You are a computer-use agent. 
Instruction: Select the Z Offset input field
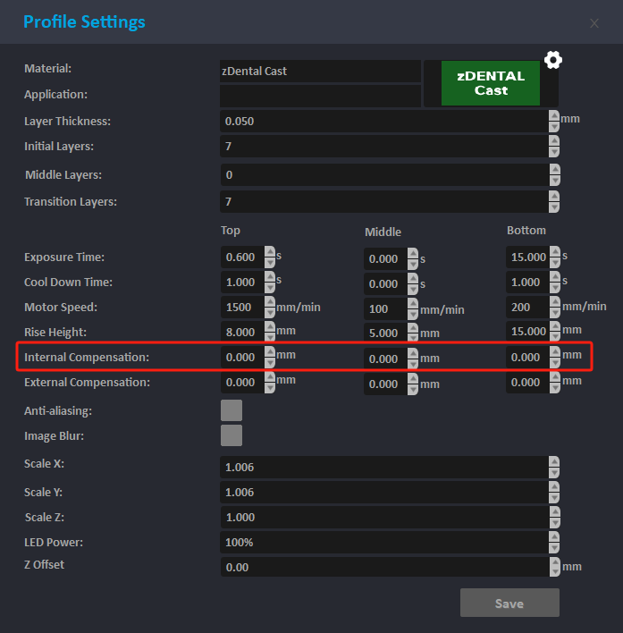[x=383, y=567]
